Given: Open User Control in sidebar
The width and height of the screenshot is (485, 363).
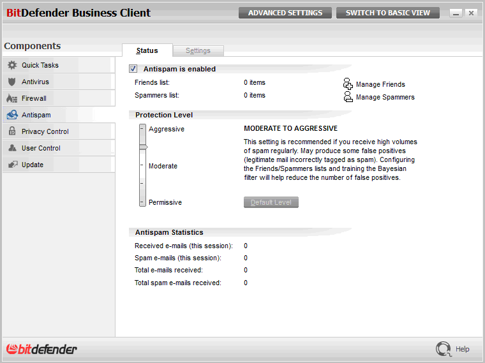Looking at the screenshot, I should click(59, 148).
